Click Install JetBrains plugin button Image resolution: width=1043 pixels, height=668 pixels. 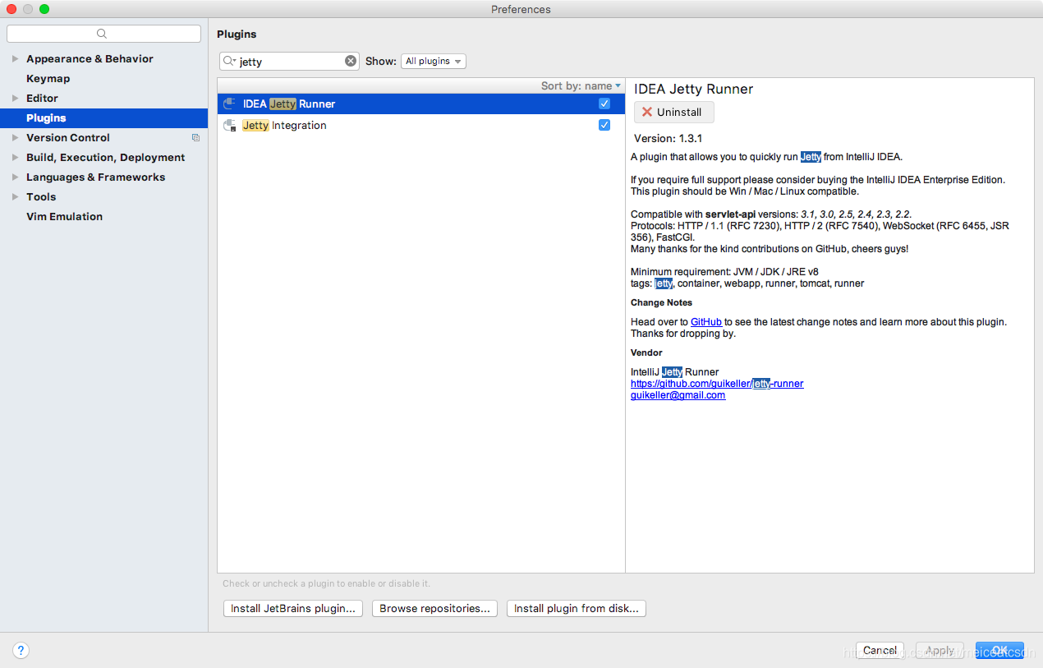(293, 609)
